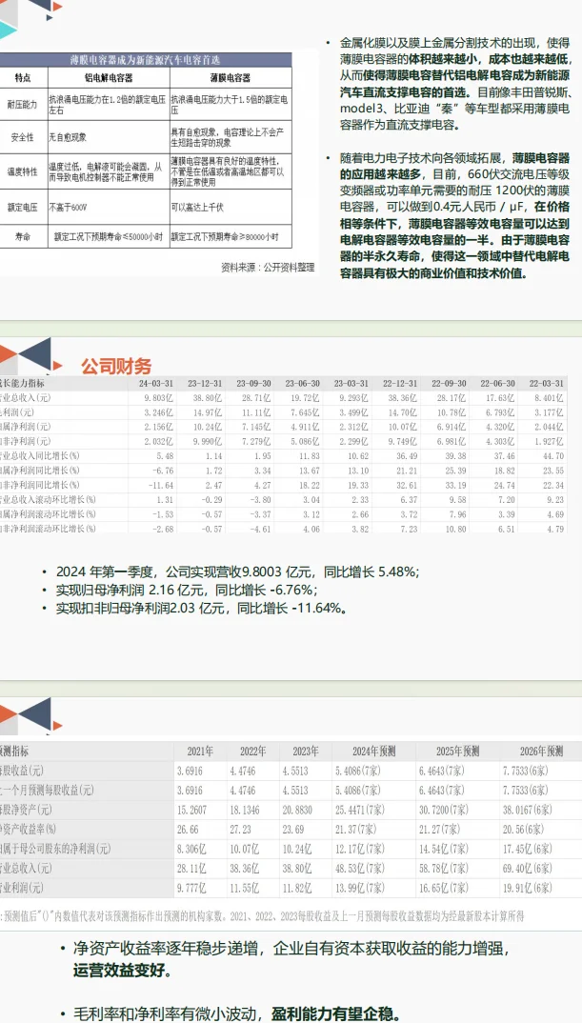The width and height of the screenshot is (582, 1023).
Task: Select the 不高于600V cell
Action: 68,208
